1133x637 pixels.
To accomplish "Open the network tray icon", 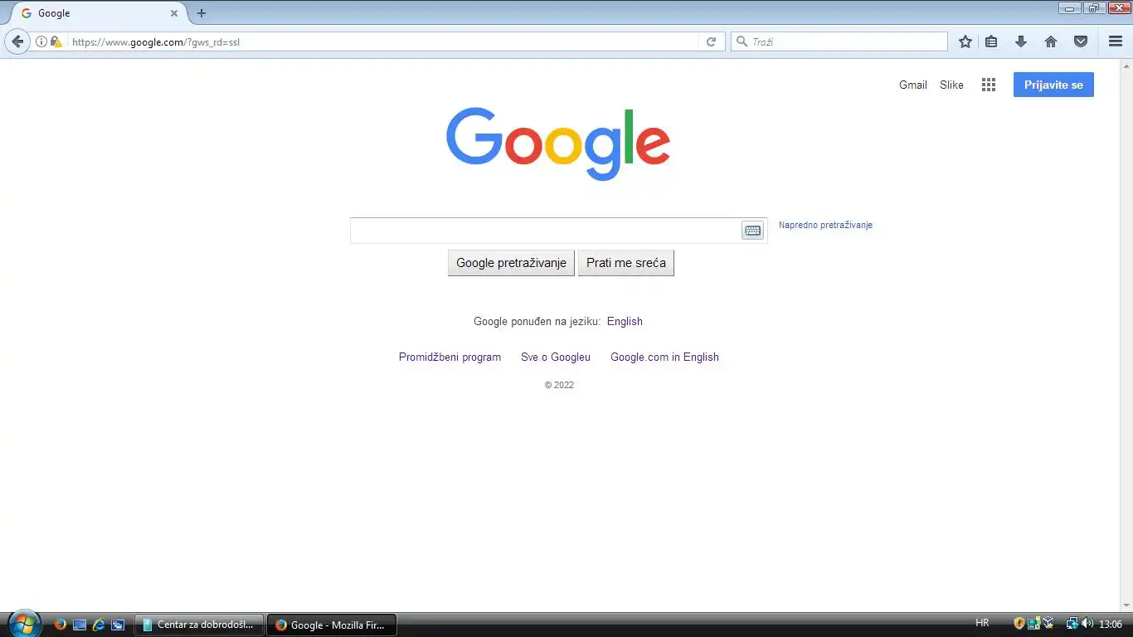I will (1072, 623).
